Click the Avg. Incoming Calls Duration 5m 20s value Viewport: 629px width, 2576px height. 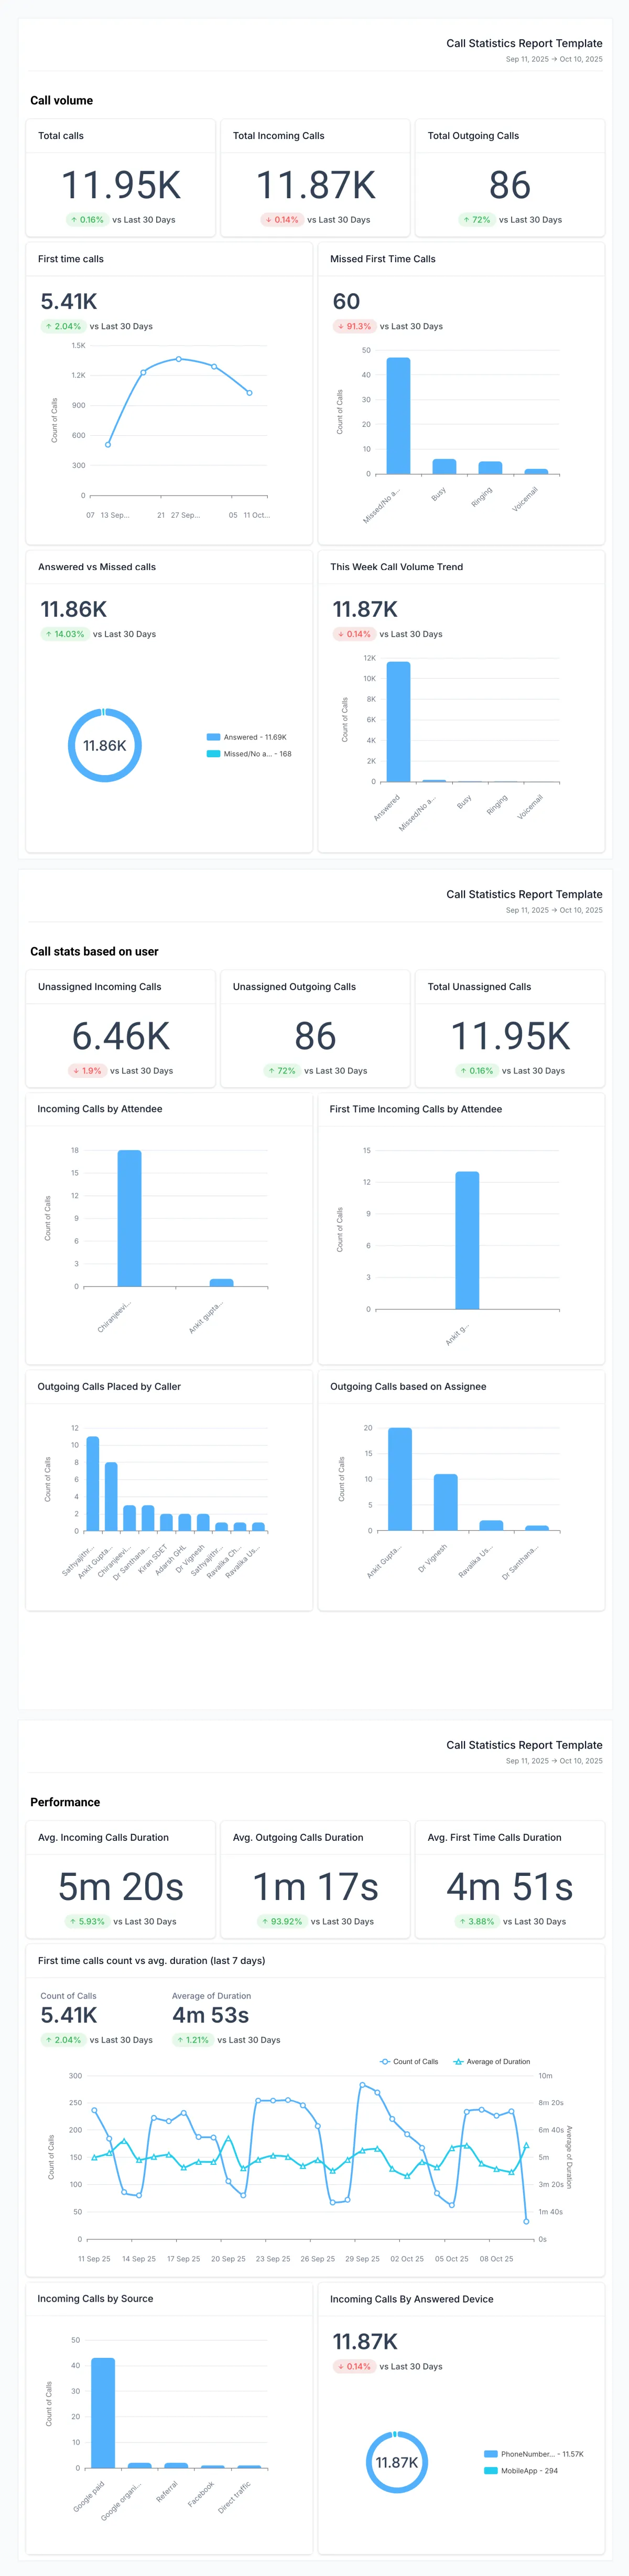tap(121, 1886)
